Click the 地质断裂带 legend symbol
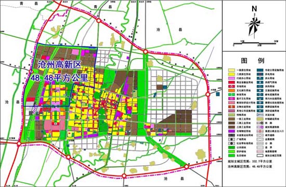The width and height of the screenshot is (286, 187). [x=259, y=151]
